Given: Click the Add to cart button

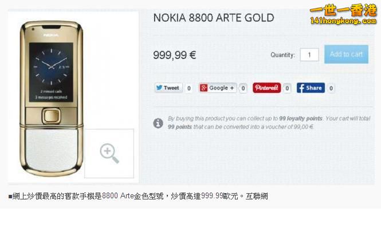Looking at the screenshot, I should [x=346, y=54].
